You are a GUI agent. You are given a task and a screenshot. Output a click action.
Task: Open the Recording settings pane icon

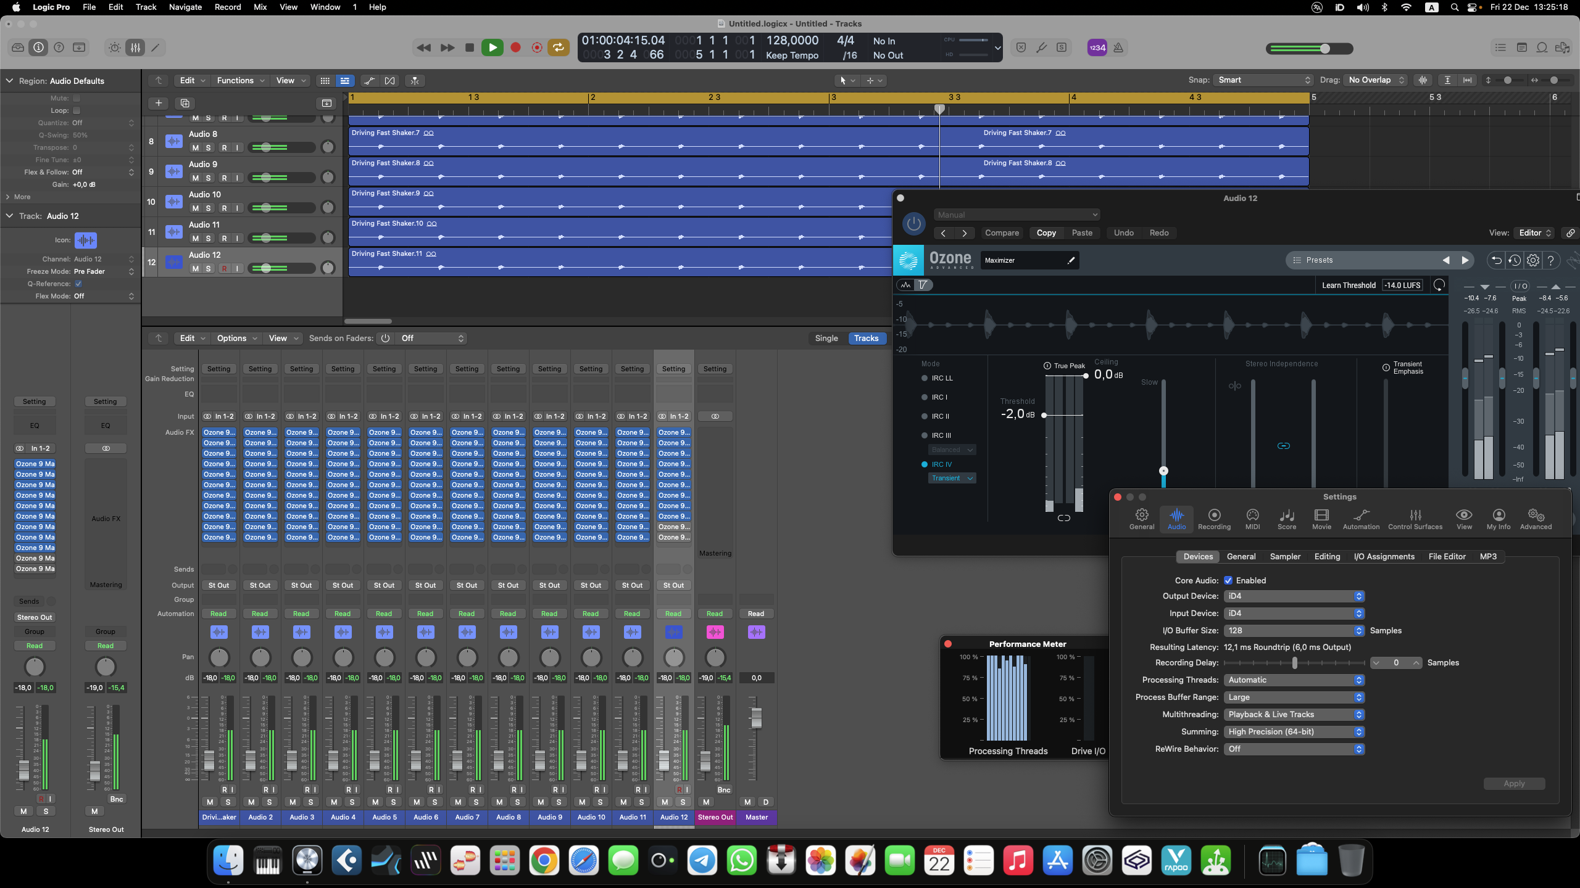tap(1214, 519)
